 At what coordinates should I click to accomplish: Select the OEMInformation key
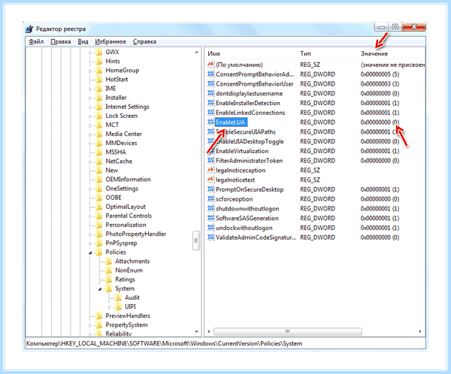tap(128, 179)
